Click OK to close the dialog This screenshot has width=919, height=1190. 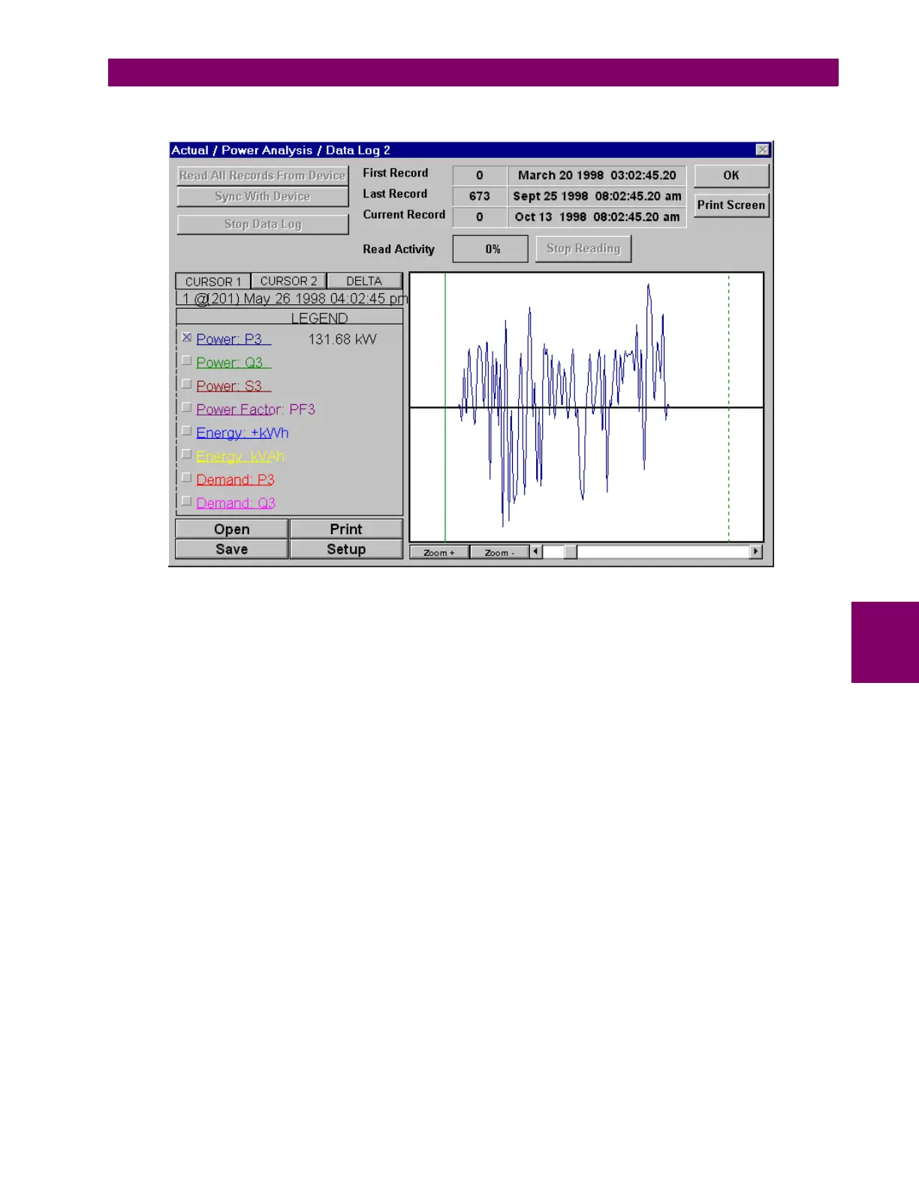tap(731, 175)
